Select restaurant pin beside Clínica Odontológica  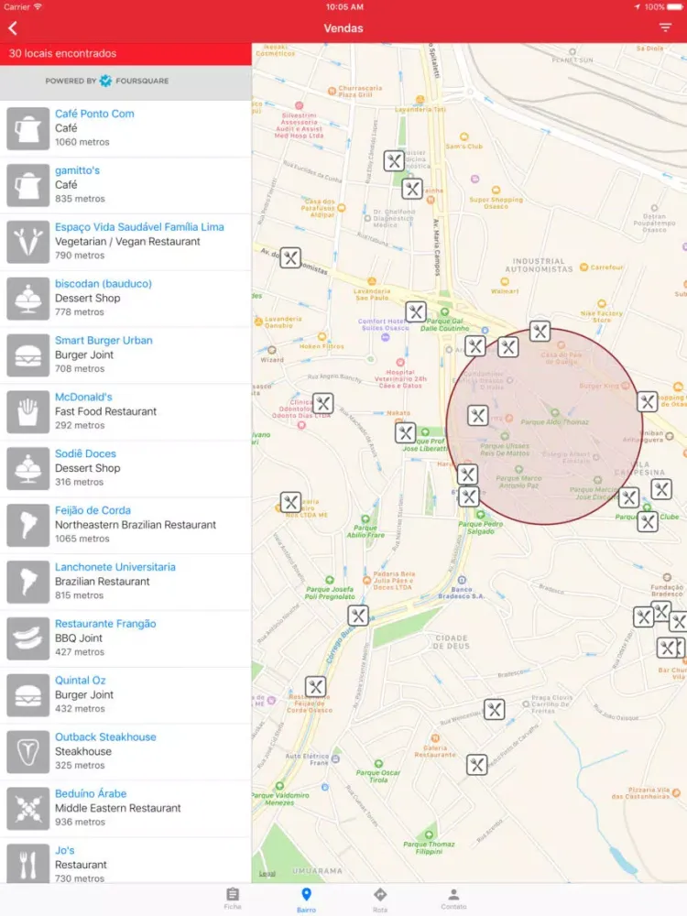click(x=323, y=403)
